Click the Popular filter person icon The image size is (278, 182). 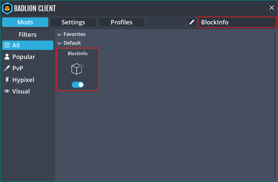(x=7, y=57)
